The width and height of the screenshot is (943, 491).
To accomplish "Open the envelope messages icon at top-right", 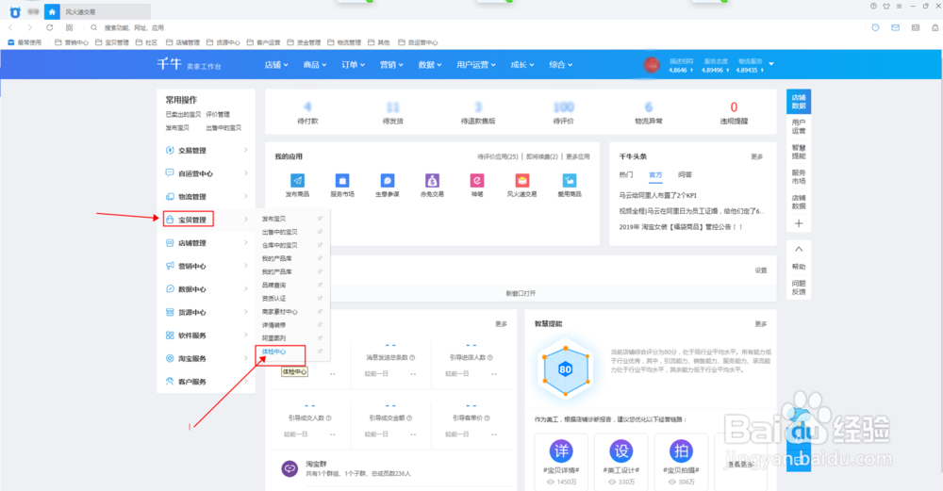I will 896,27.
